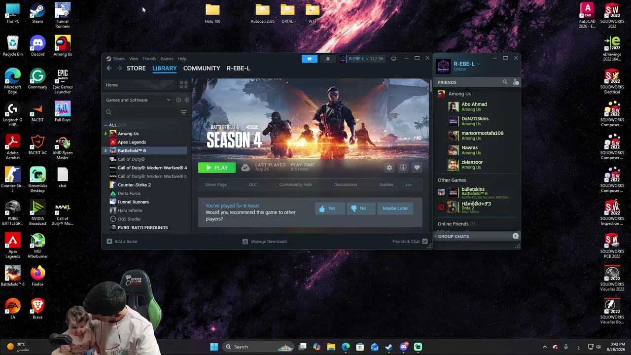
Task: Open the R-EBE-L account wallet dropdown
Action: coord(361,59)
